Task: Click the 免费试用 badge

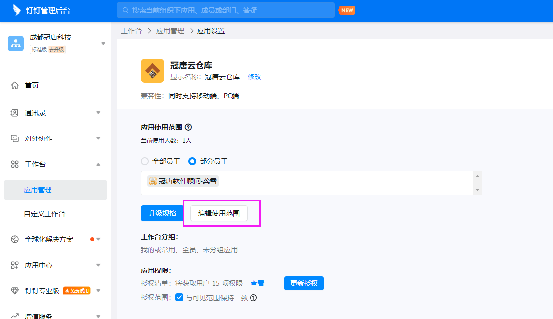Action: pyautogui.click(x=77, y=291)
